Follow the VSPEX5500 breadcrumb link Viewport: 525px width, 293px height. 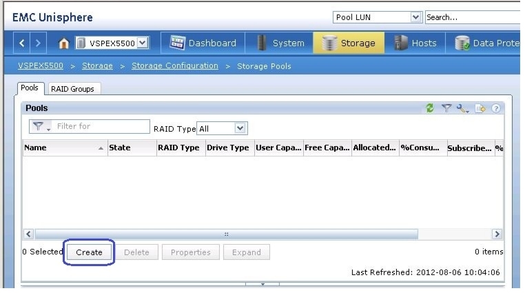(x=41, y=66)
